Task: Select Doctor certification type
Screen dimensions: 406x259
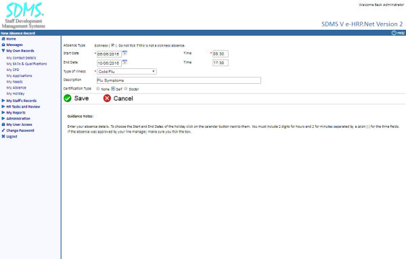Action: click(x=126, y=89)
